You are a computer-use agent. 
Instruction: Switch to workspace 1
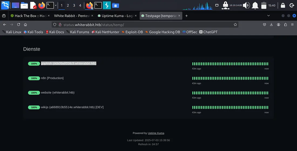(61, 5)
